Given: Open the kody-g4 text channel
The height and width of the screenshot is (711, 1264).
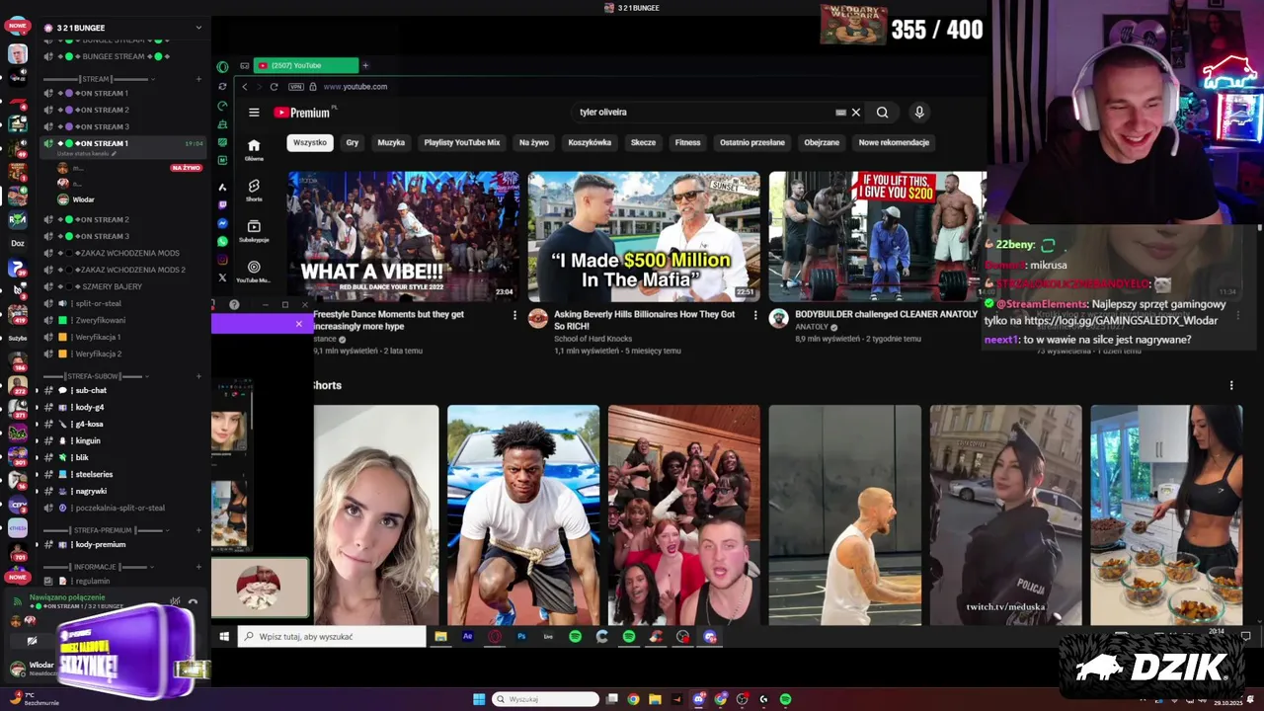Looking at the screenshot, I should (x=89, y=407).
